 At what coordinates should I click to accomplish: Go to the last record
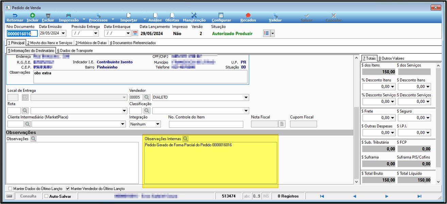point(419,196)
